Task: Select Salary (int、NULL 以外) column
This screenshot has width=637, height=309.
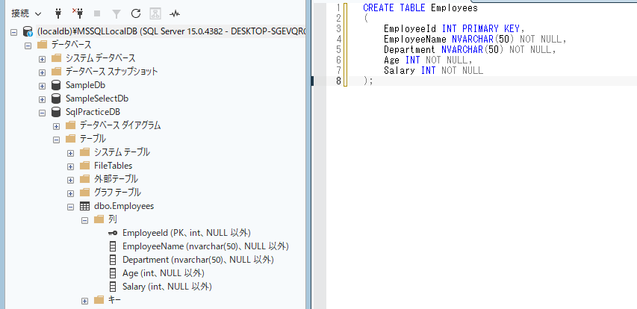Action: point(167,287)
